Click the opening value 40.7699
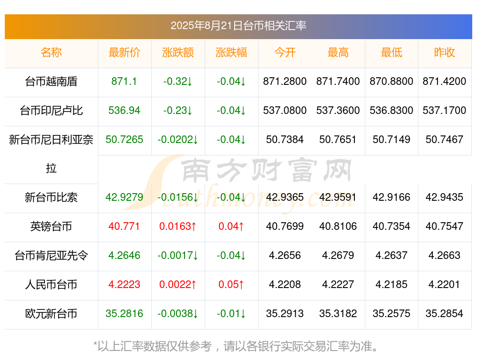This screenshot has width=477, height=361. (285, 227)
